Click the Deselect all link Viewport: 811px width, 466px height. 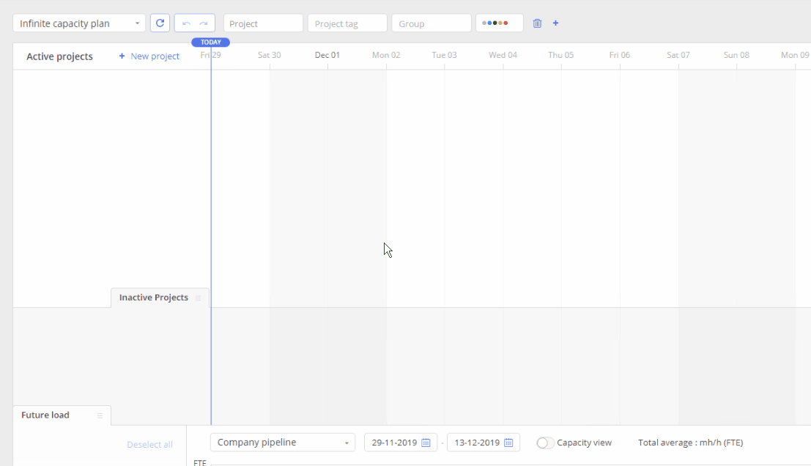(149, 444)
